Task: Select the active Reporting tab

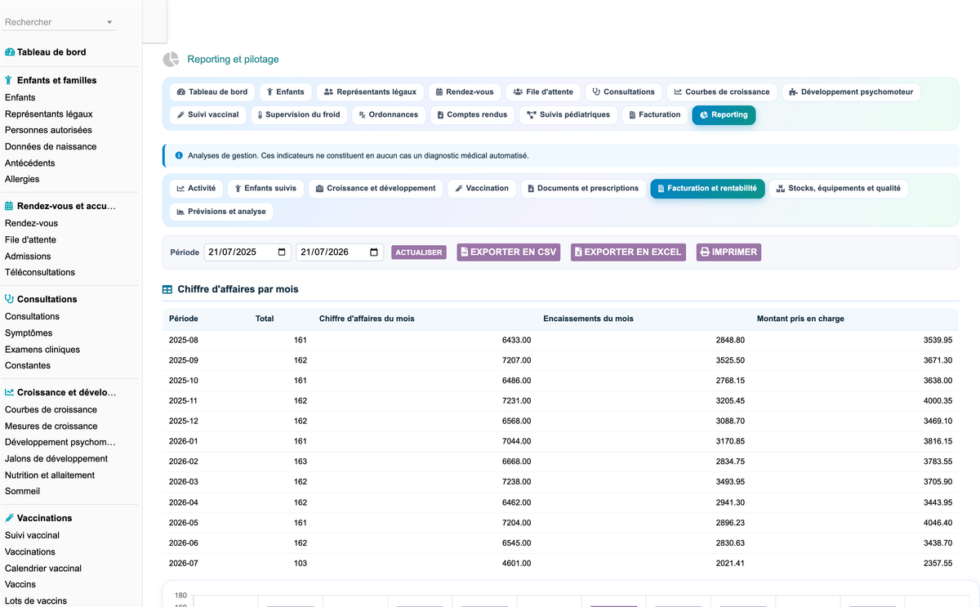Action: coord(724,115)
